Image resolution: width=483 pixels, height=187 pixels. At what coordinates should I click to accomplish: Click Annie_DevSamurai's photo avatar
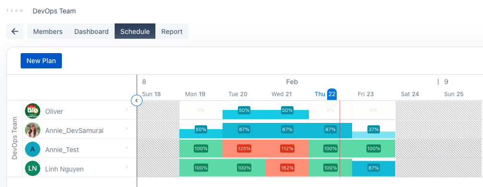(x=33, y=130)
